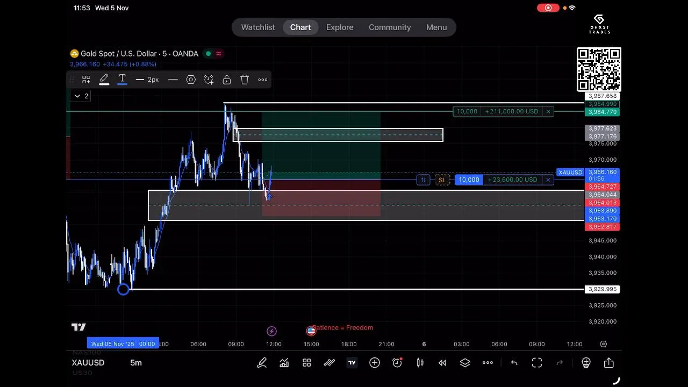
Task: Switch to the Watchlist tab
Action: point(258,27)
